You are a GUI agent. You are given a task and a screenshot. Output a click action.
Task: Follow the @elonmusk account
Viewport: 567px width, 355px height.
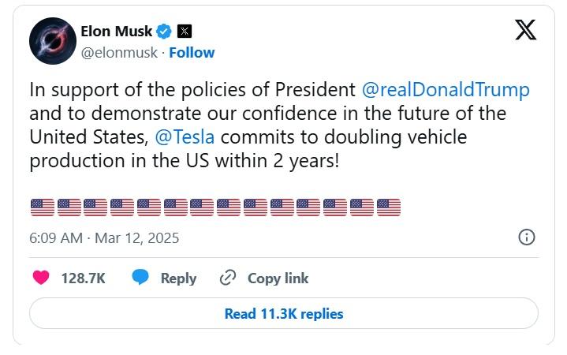192,53
